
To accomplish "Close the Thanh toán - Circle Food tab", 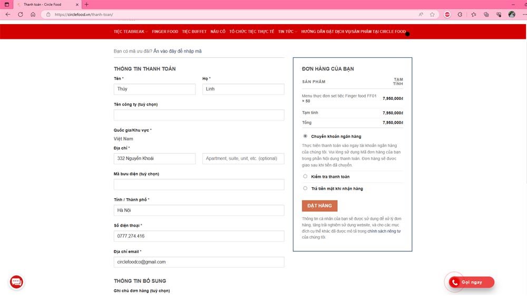I will [x=77, y=5].
